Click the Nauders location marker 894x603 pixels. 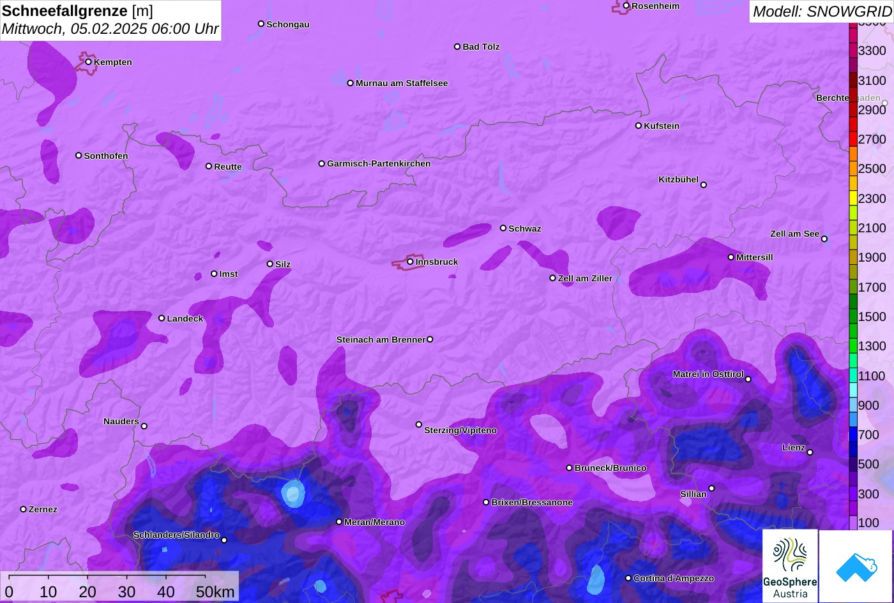pyautogui.click(x=144, y=426)
